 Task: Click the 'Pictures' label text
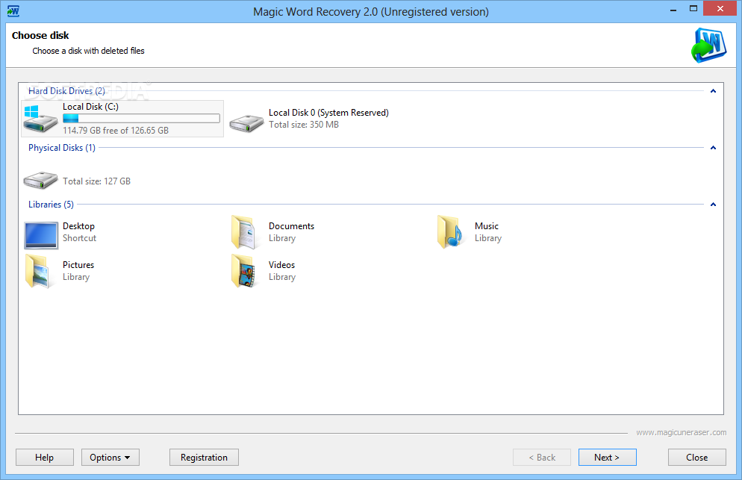[78, 265]
